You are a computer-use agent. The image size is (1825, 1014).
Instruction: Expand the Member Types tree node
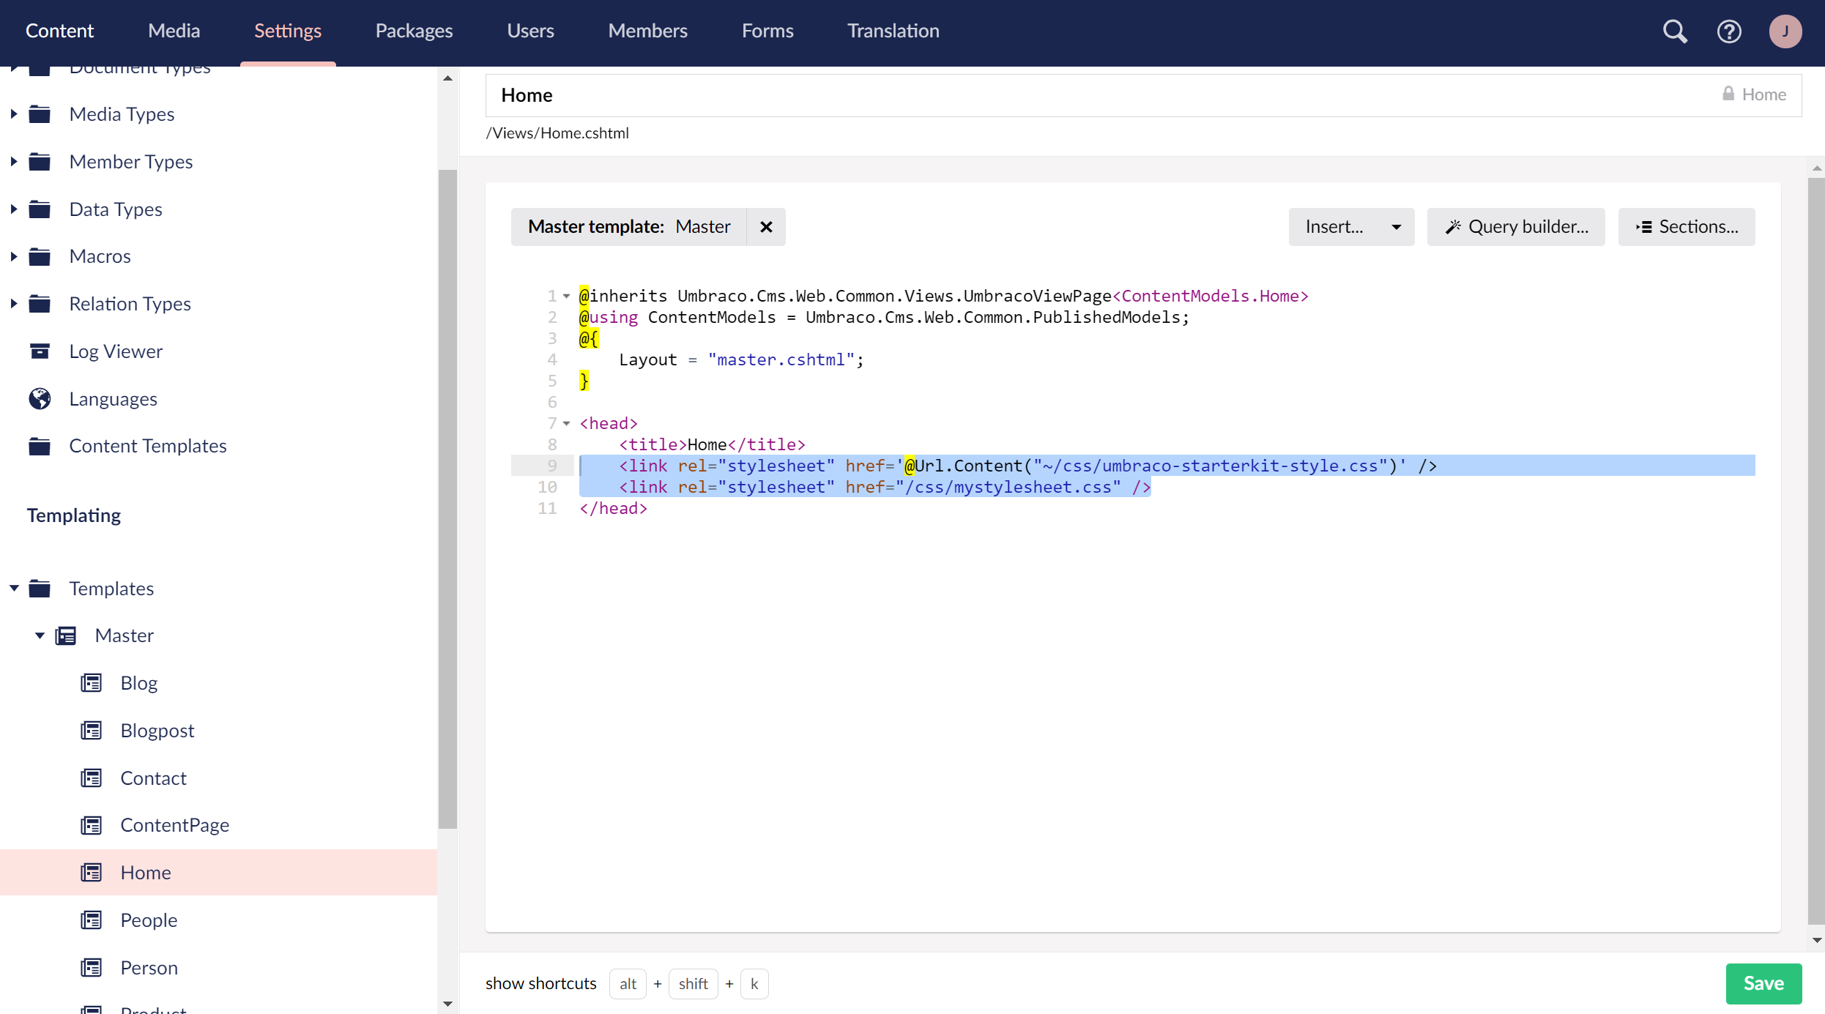pos(14,162)
